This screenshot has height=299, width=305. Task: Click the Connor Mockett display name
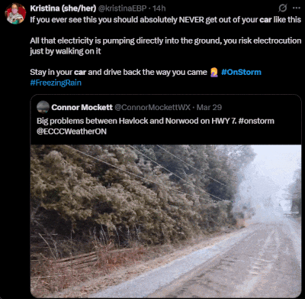tap(82, 107)
